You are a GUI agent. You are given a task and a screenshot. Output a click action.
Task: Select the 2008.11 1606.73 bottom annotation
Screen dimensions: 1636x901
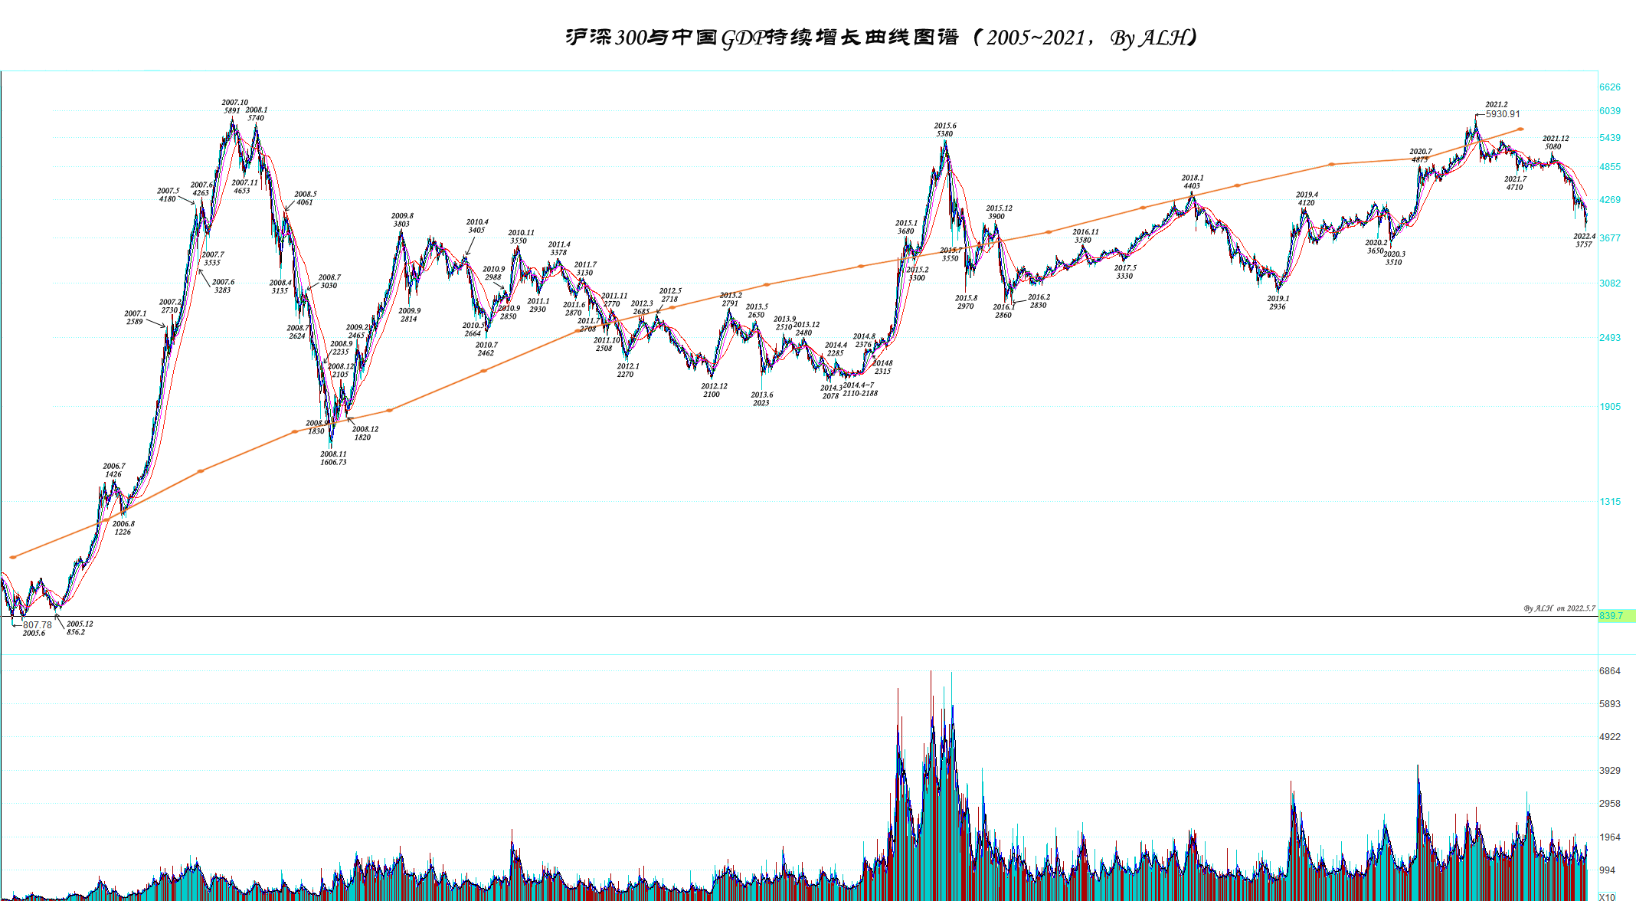(x=333, y=458)
